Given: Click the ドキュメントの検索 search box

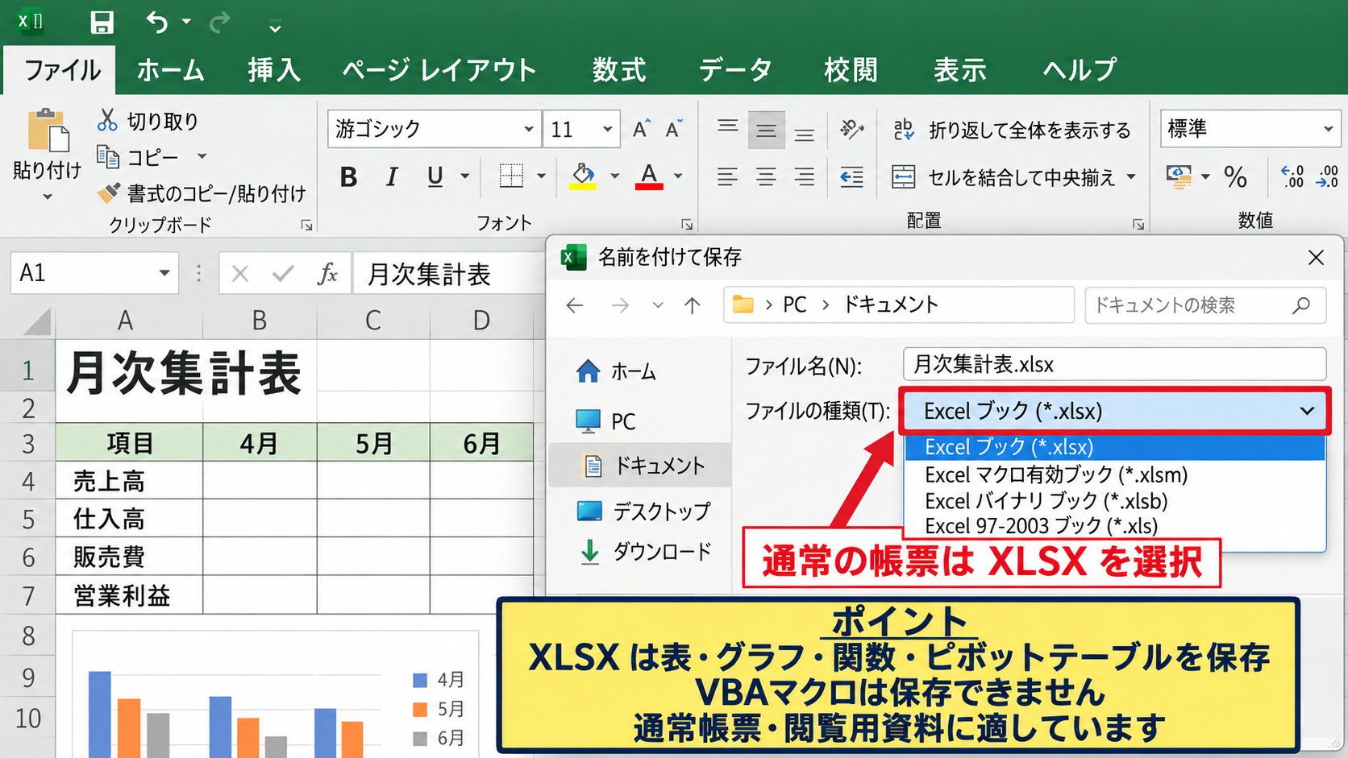Looking at the screenshot, I should [1205, 305].
